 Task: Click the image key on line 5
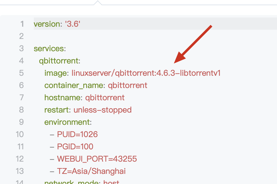pyautogui.click(x=56, y=73)
